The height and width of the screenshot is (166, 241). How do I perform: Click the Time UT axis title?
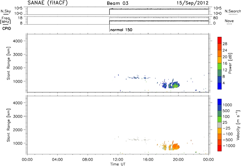[x=118, y=164]
